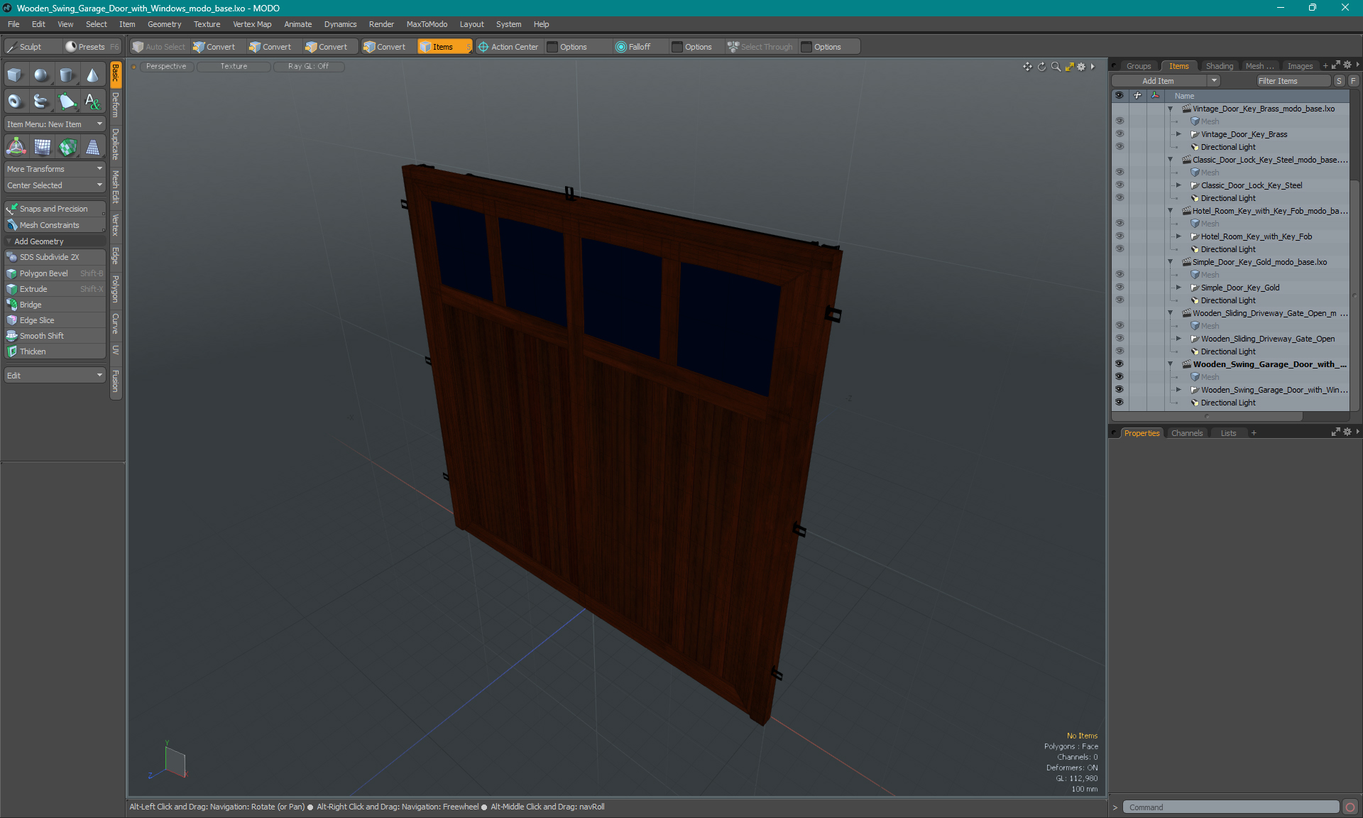Click Mesh Constraints button
Image resolution: width=1363 pixels, height=818 pixels.
(55, 225)
